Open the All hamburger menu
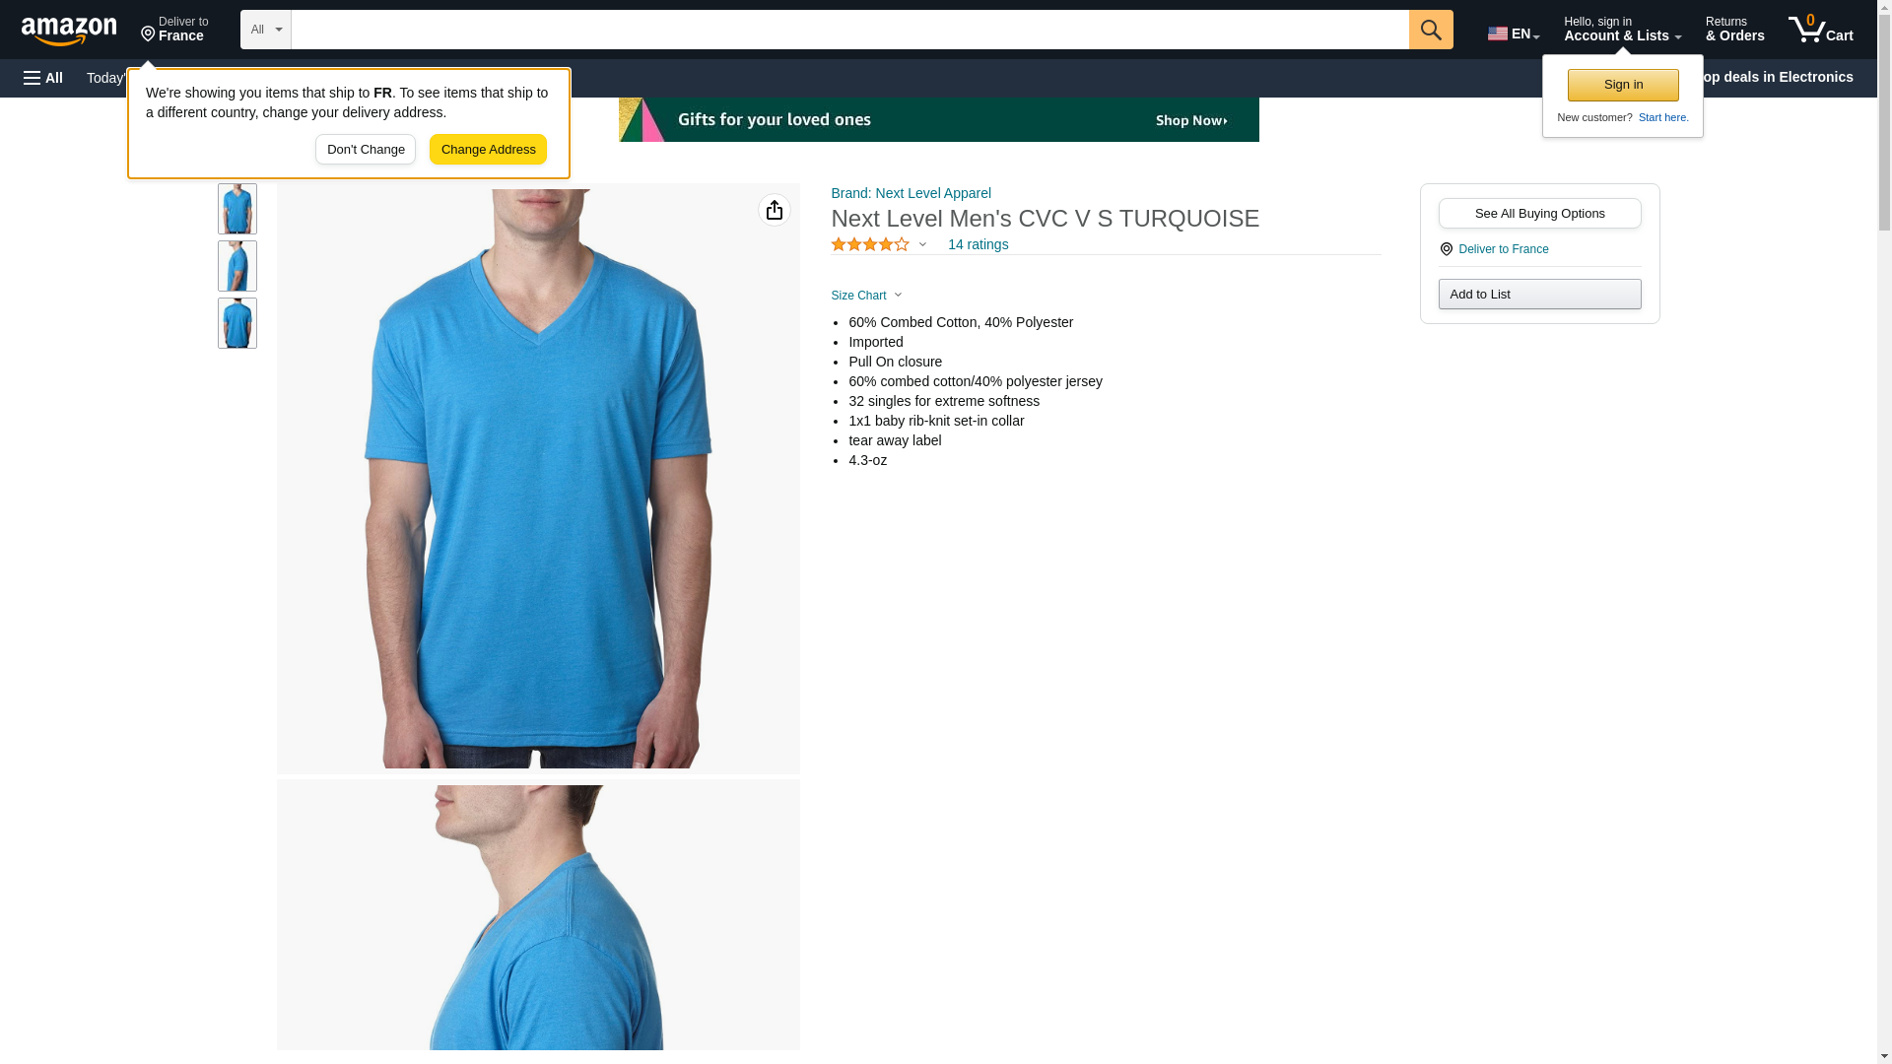This screenshot has height=1064, width=1892. 43,78
